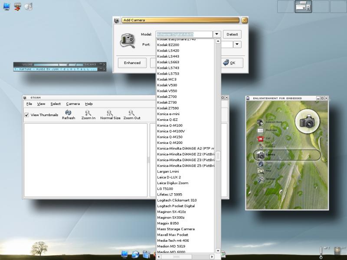Screen dimensions: 347x260
Task: Click the Detect button
Action: coord(232,34)
